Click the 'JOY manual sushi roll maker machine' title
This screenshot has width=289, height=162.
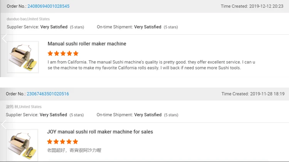[x=100, y=132]
